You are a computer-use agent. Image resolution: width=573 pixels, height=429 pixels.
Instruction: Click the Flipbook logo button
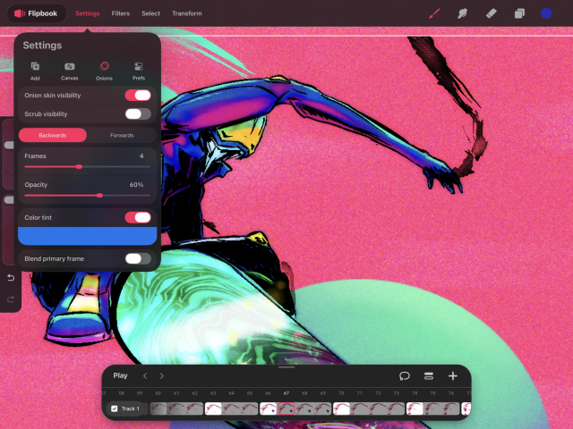36,13
